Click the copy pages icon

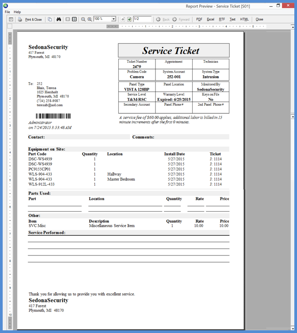pyautogui.click(x=50, y=19)
